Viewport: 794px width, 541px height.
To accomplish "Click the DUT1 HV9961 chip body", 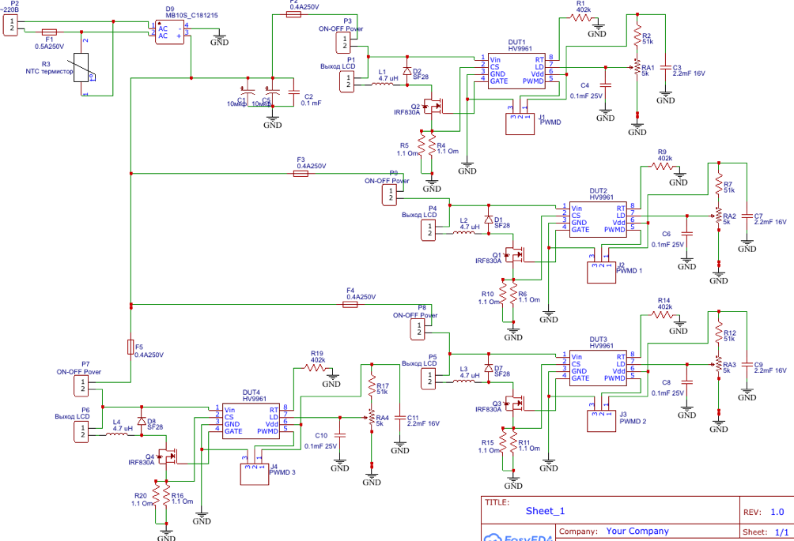I will click(516, 70).
